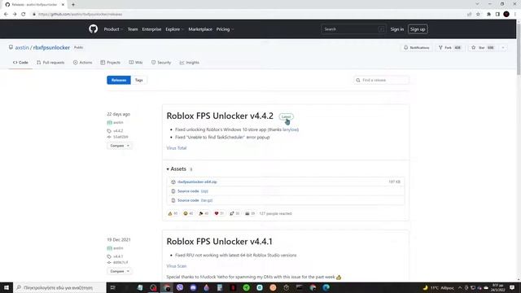This screenshot has height=293, width=521.
Task: Open the browser side panel icon
Action: pos(497,15)
